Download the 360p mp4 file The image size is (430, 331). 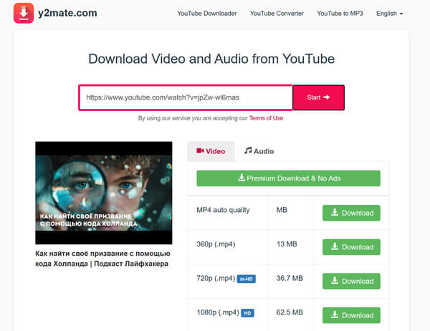[351, 246]
